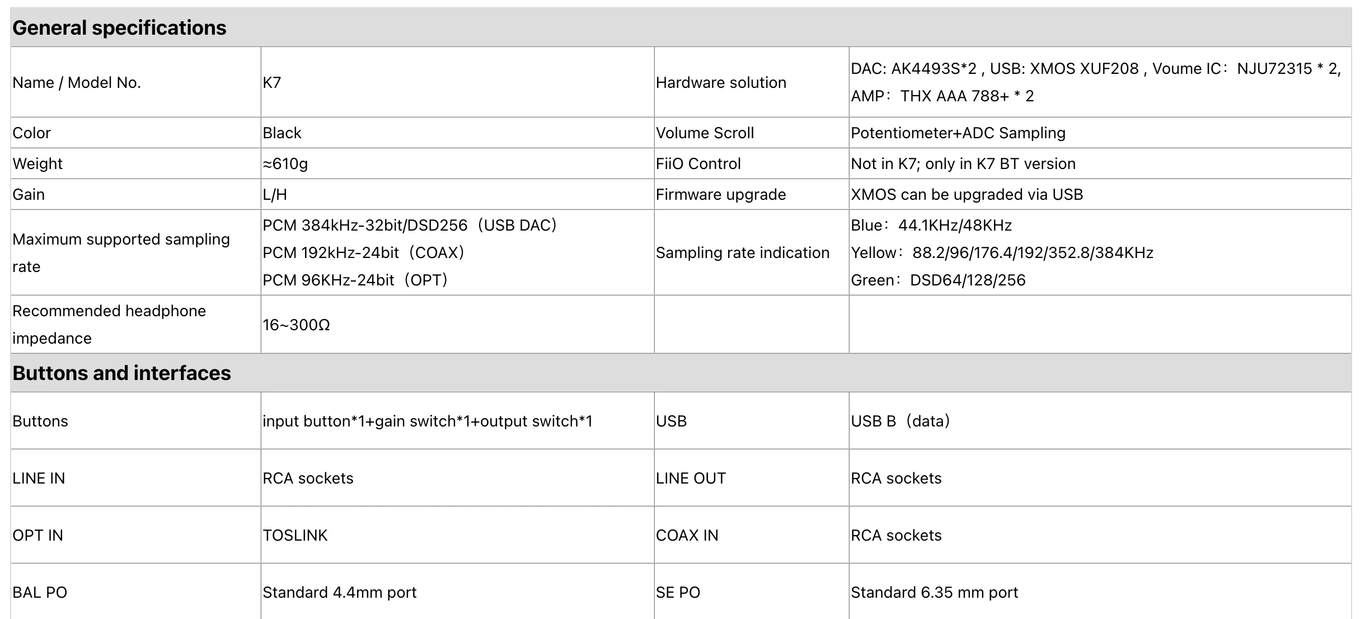Screen dimensions: 1360x619
Task: Click the FiiO Control label
Action: coord(698,163)
